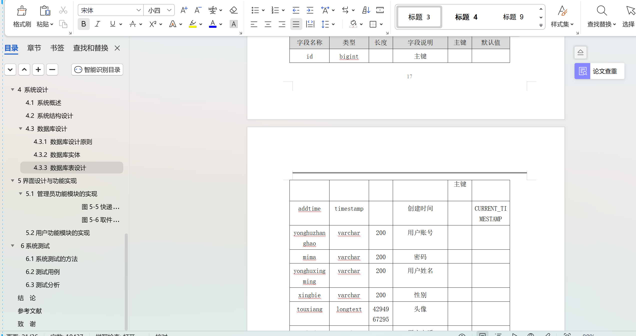
Task: Toggle Bold formatting button
Action: point(83,24)
